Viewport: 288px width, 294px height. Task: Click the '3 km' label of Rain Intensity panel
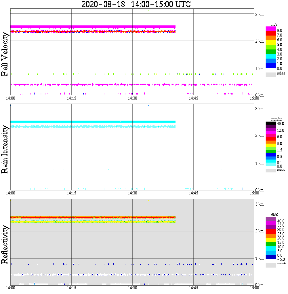point(259,109)
